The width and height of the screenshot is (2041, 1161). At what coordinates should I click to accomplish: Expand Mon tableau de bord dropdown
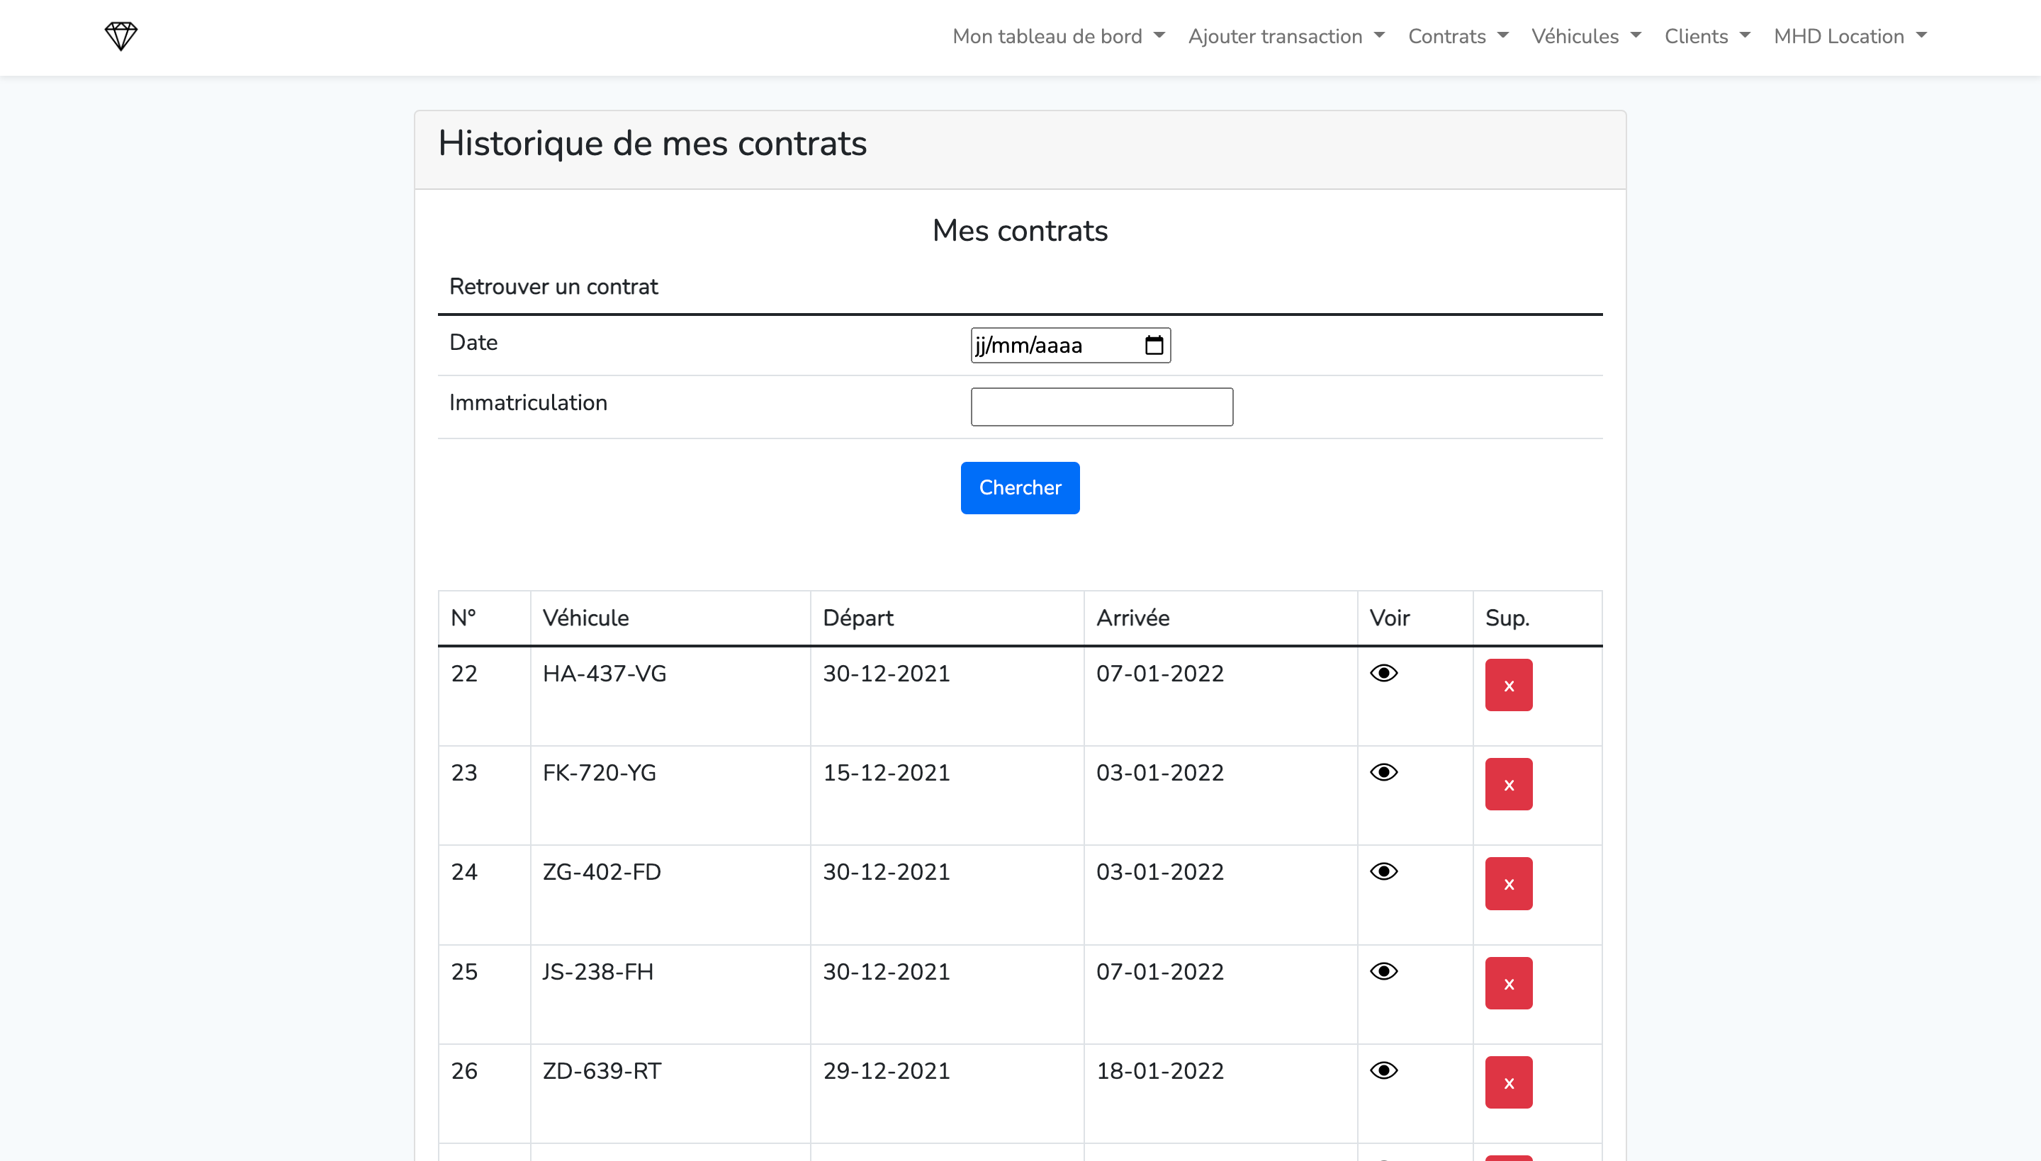[x=1058, y=36]
